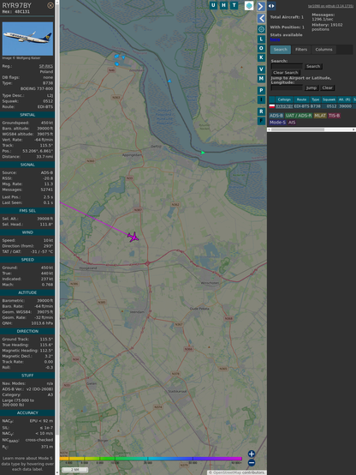
Task: Switch to the Filters tab
Action: point(301,50)
